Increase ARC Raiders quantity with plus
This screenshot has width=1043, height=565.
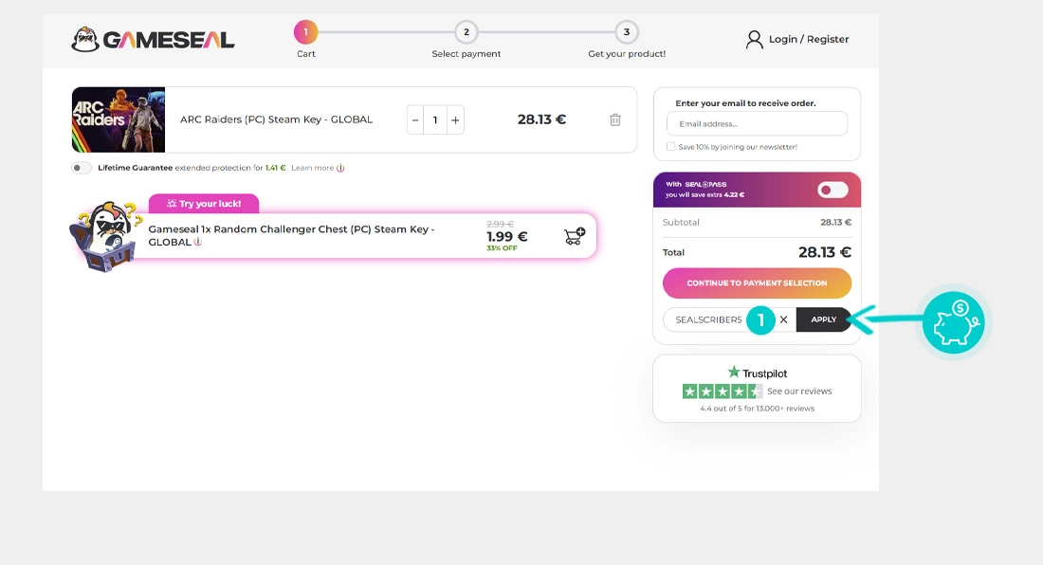point(455,120)
